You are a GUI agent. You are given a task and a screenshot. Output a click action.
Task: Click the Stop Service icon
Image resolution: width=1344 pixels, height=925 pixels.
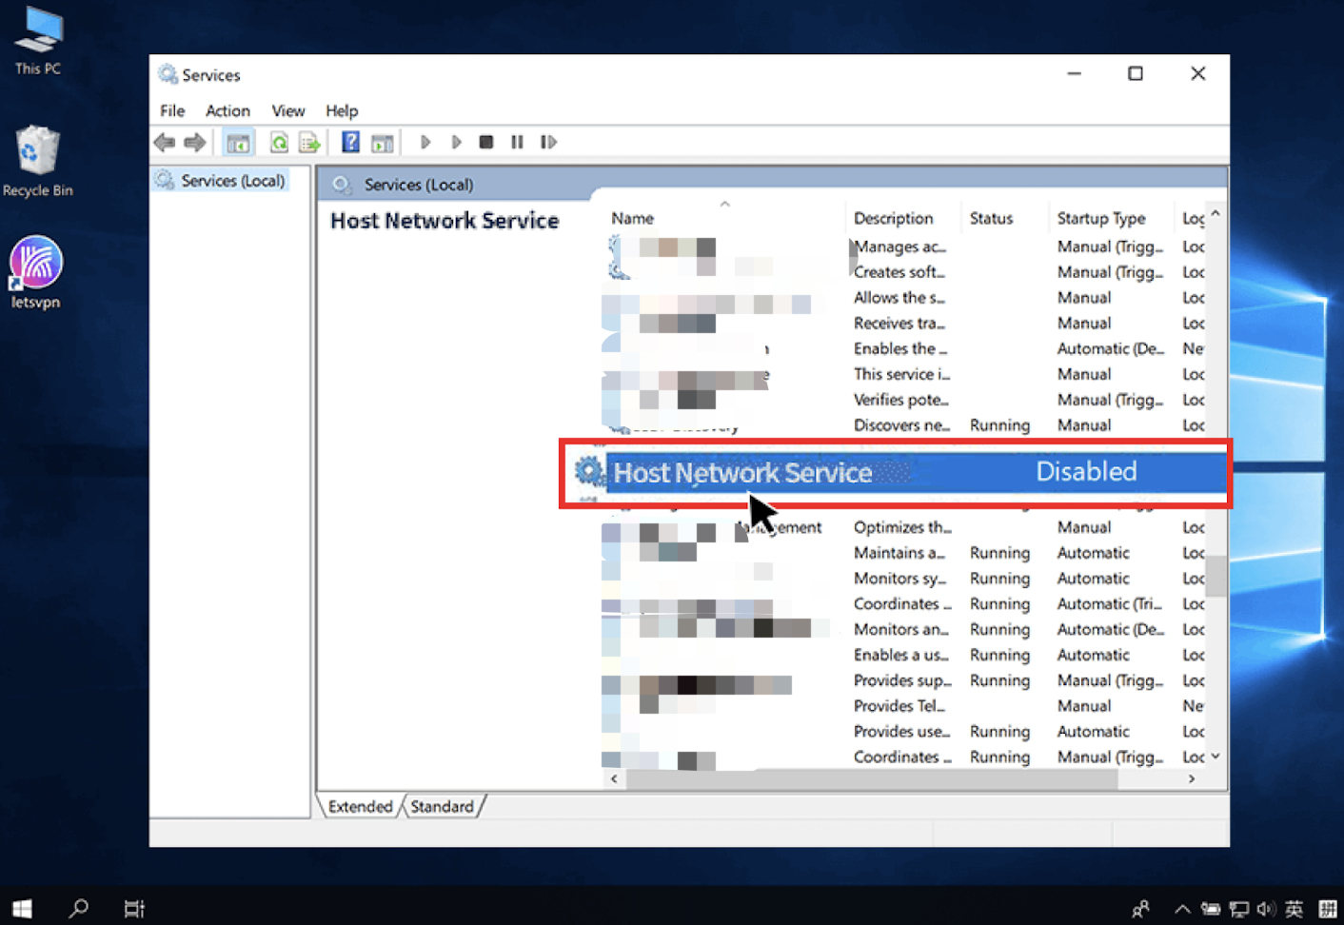click(x=486, y=143)
